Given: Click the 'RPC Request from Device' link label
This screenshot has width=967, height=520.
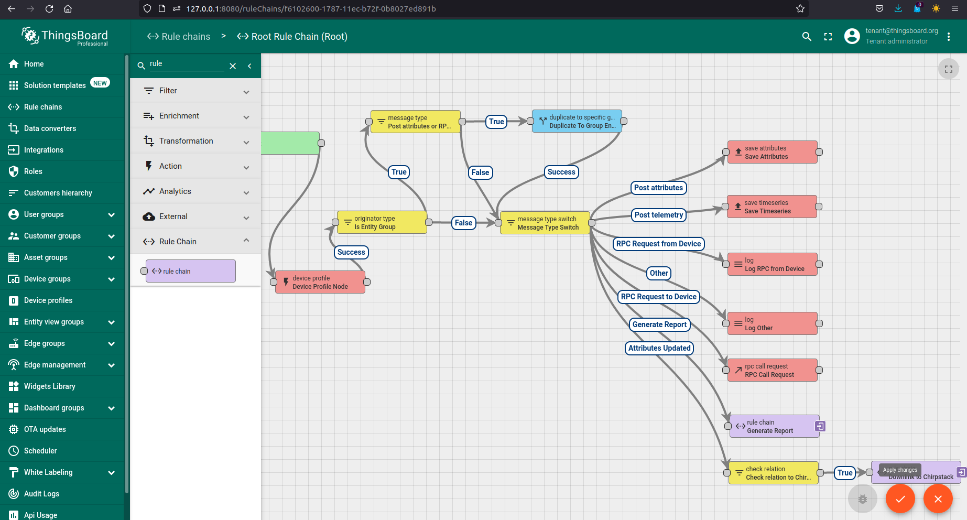Looking at the screenshot, I should click(x=659, y=244).
